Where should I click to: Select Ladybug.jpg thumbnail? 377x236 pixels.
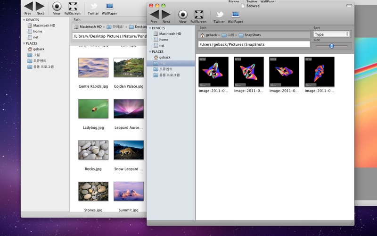[93, 109]
